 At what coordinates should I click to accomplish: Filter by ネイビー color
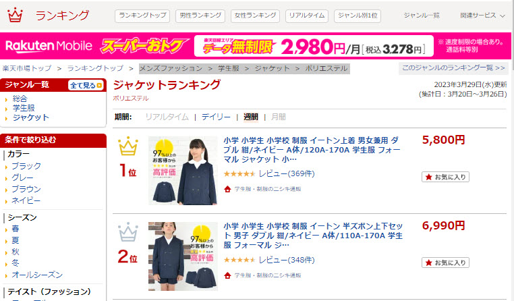(26, 200)
